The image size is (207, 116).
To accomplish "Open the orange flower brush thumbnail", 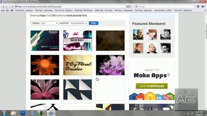I will coord(45,65).
